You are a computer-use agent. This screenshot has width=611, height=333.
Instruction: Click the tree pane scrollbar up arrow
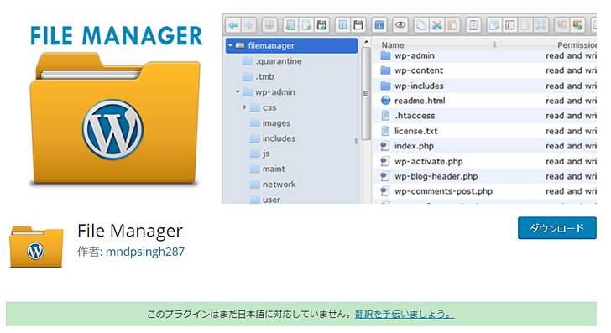[x=366, y=42]
